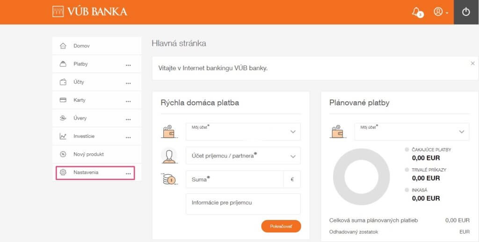The width and height of the screenshot is (479, 242).
Task: Close the welcome message banner
Action: pos(472,64)
